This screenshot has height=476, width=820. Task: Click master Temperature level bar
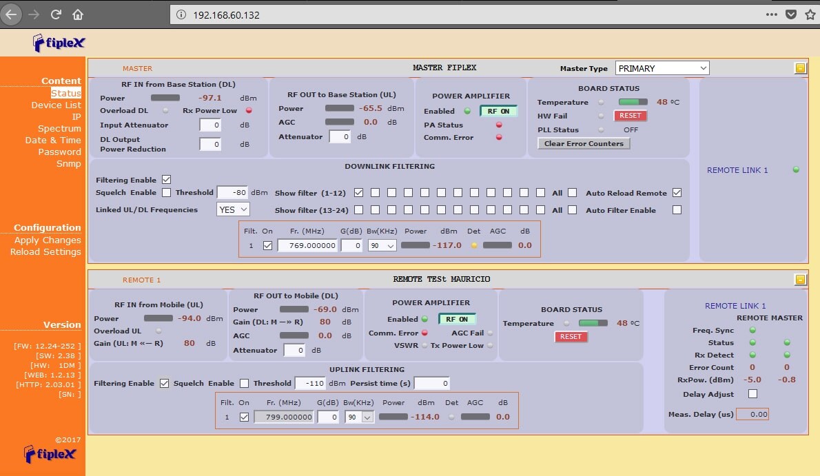[x=633, y=102]
